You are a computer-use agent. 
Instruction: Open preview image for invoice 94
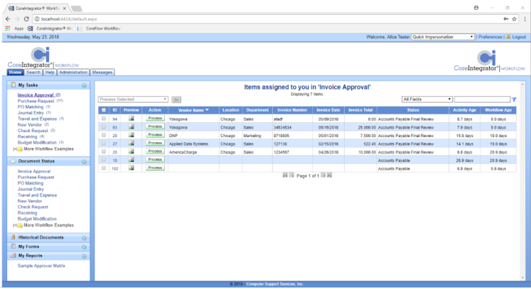click(131, 118)
